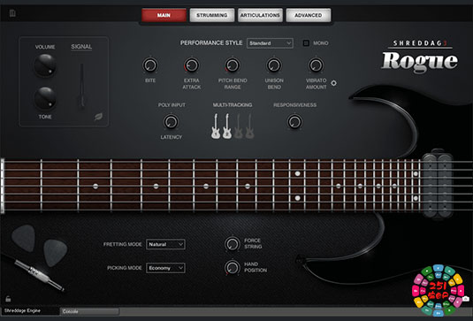Click the document icon at top left
The height and width of the screenshot is (321, 473).
(x=12, y=13)
